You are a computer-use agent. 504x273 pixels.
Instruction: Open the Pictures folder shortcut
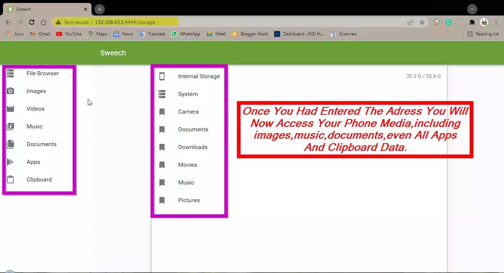(189, 200)
